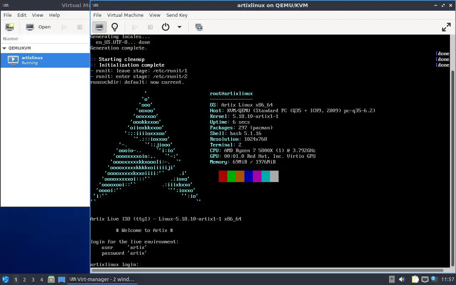
Task: Switch to workspace 3 in taskbar
Action: [x=33, y=280]
